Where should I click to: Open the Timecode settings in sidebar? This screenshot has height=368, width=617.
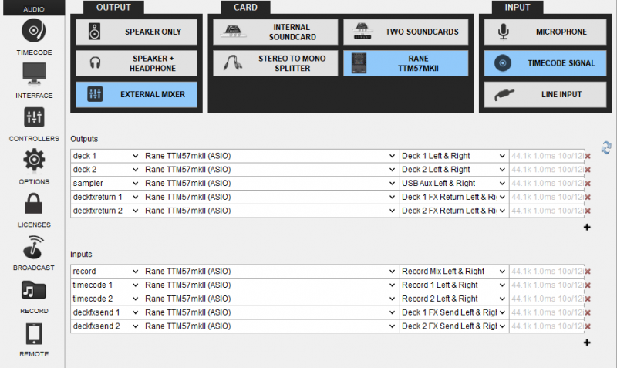click(x=34, y=36)
